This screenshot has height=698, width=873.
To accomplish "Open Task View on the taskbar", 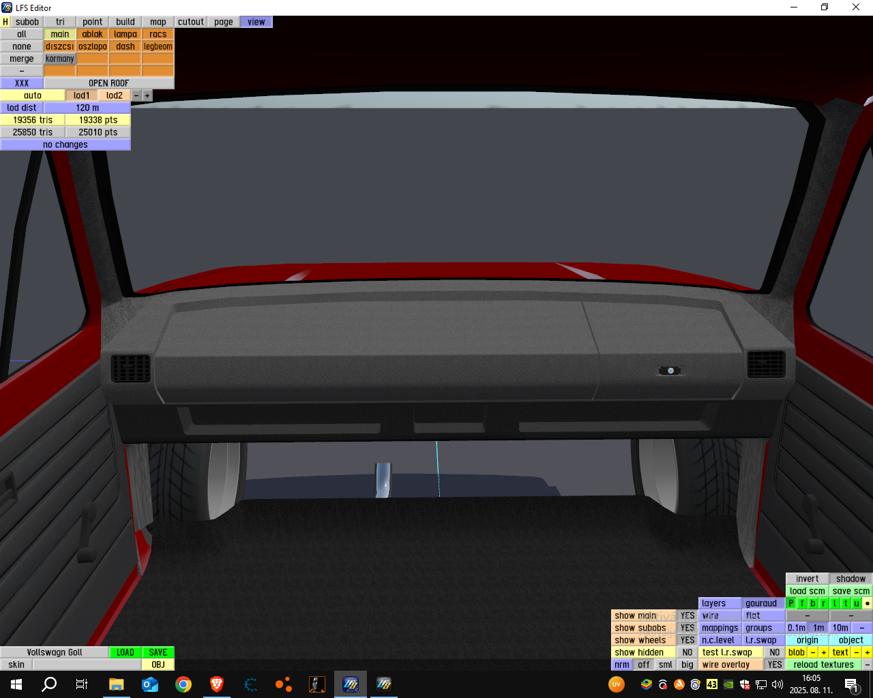I will click(82, 684).
